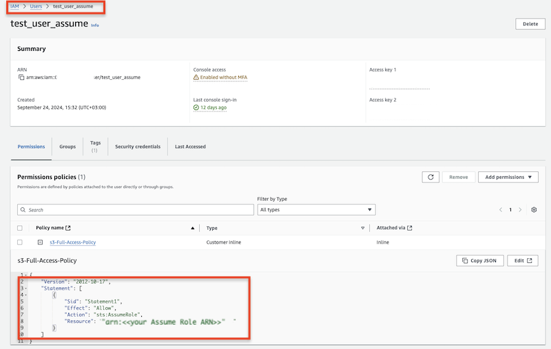Open the Filter by Type dropdown

pyautogui.click(x=316, y=210)
